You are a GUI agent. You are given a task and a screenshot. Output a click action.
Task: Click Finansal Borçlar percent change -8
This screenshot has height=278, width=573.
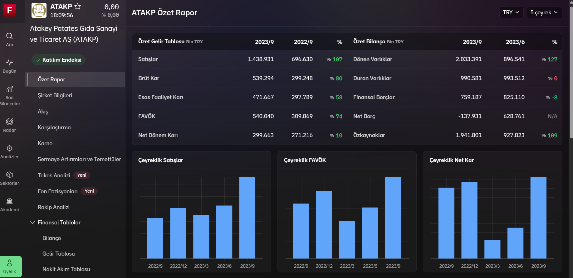coord(555,97)
